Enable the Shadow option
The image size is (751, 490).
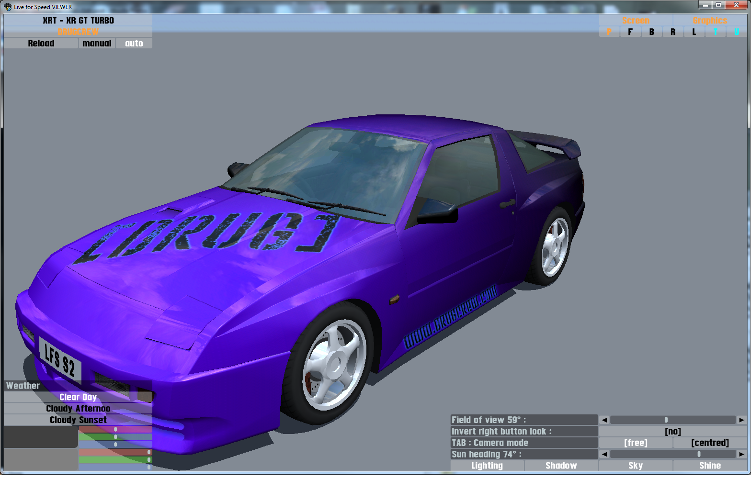(561, 466)
